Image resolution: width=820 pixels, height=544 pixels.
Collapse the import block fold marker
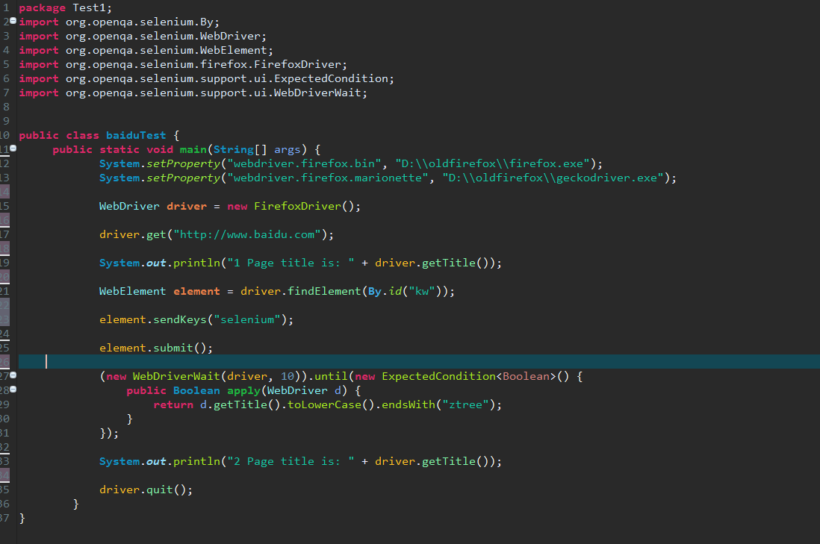click(13, 21)
